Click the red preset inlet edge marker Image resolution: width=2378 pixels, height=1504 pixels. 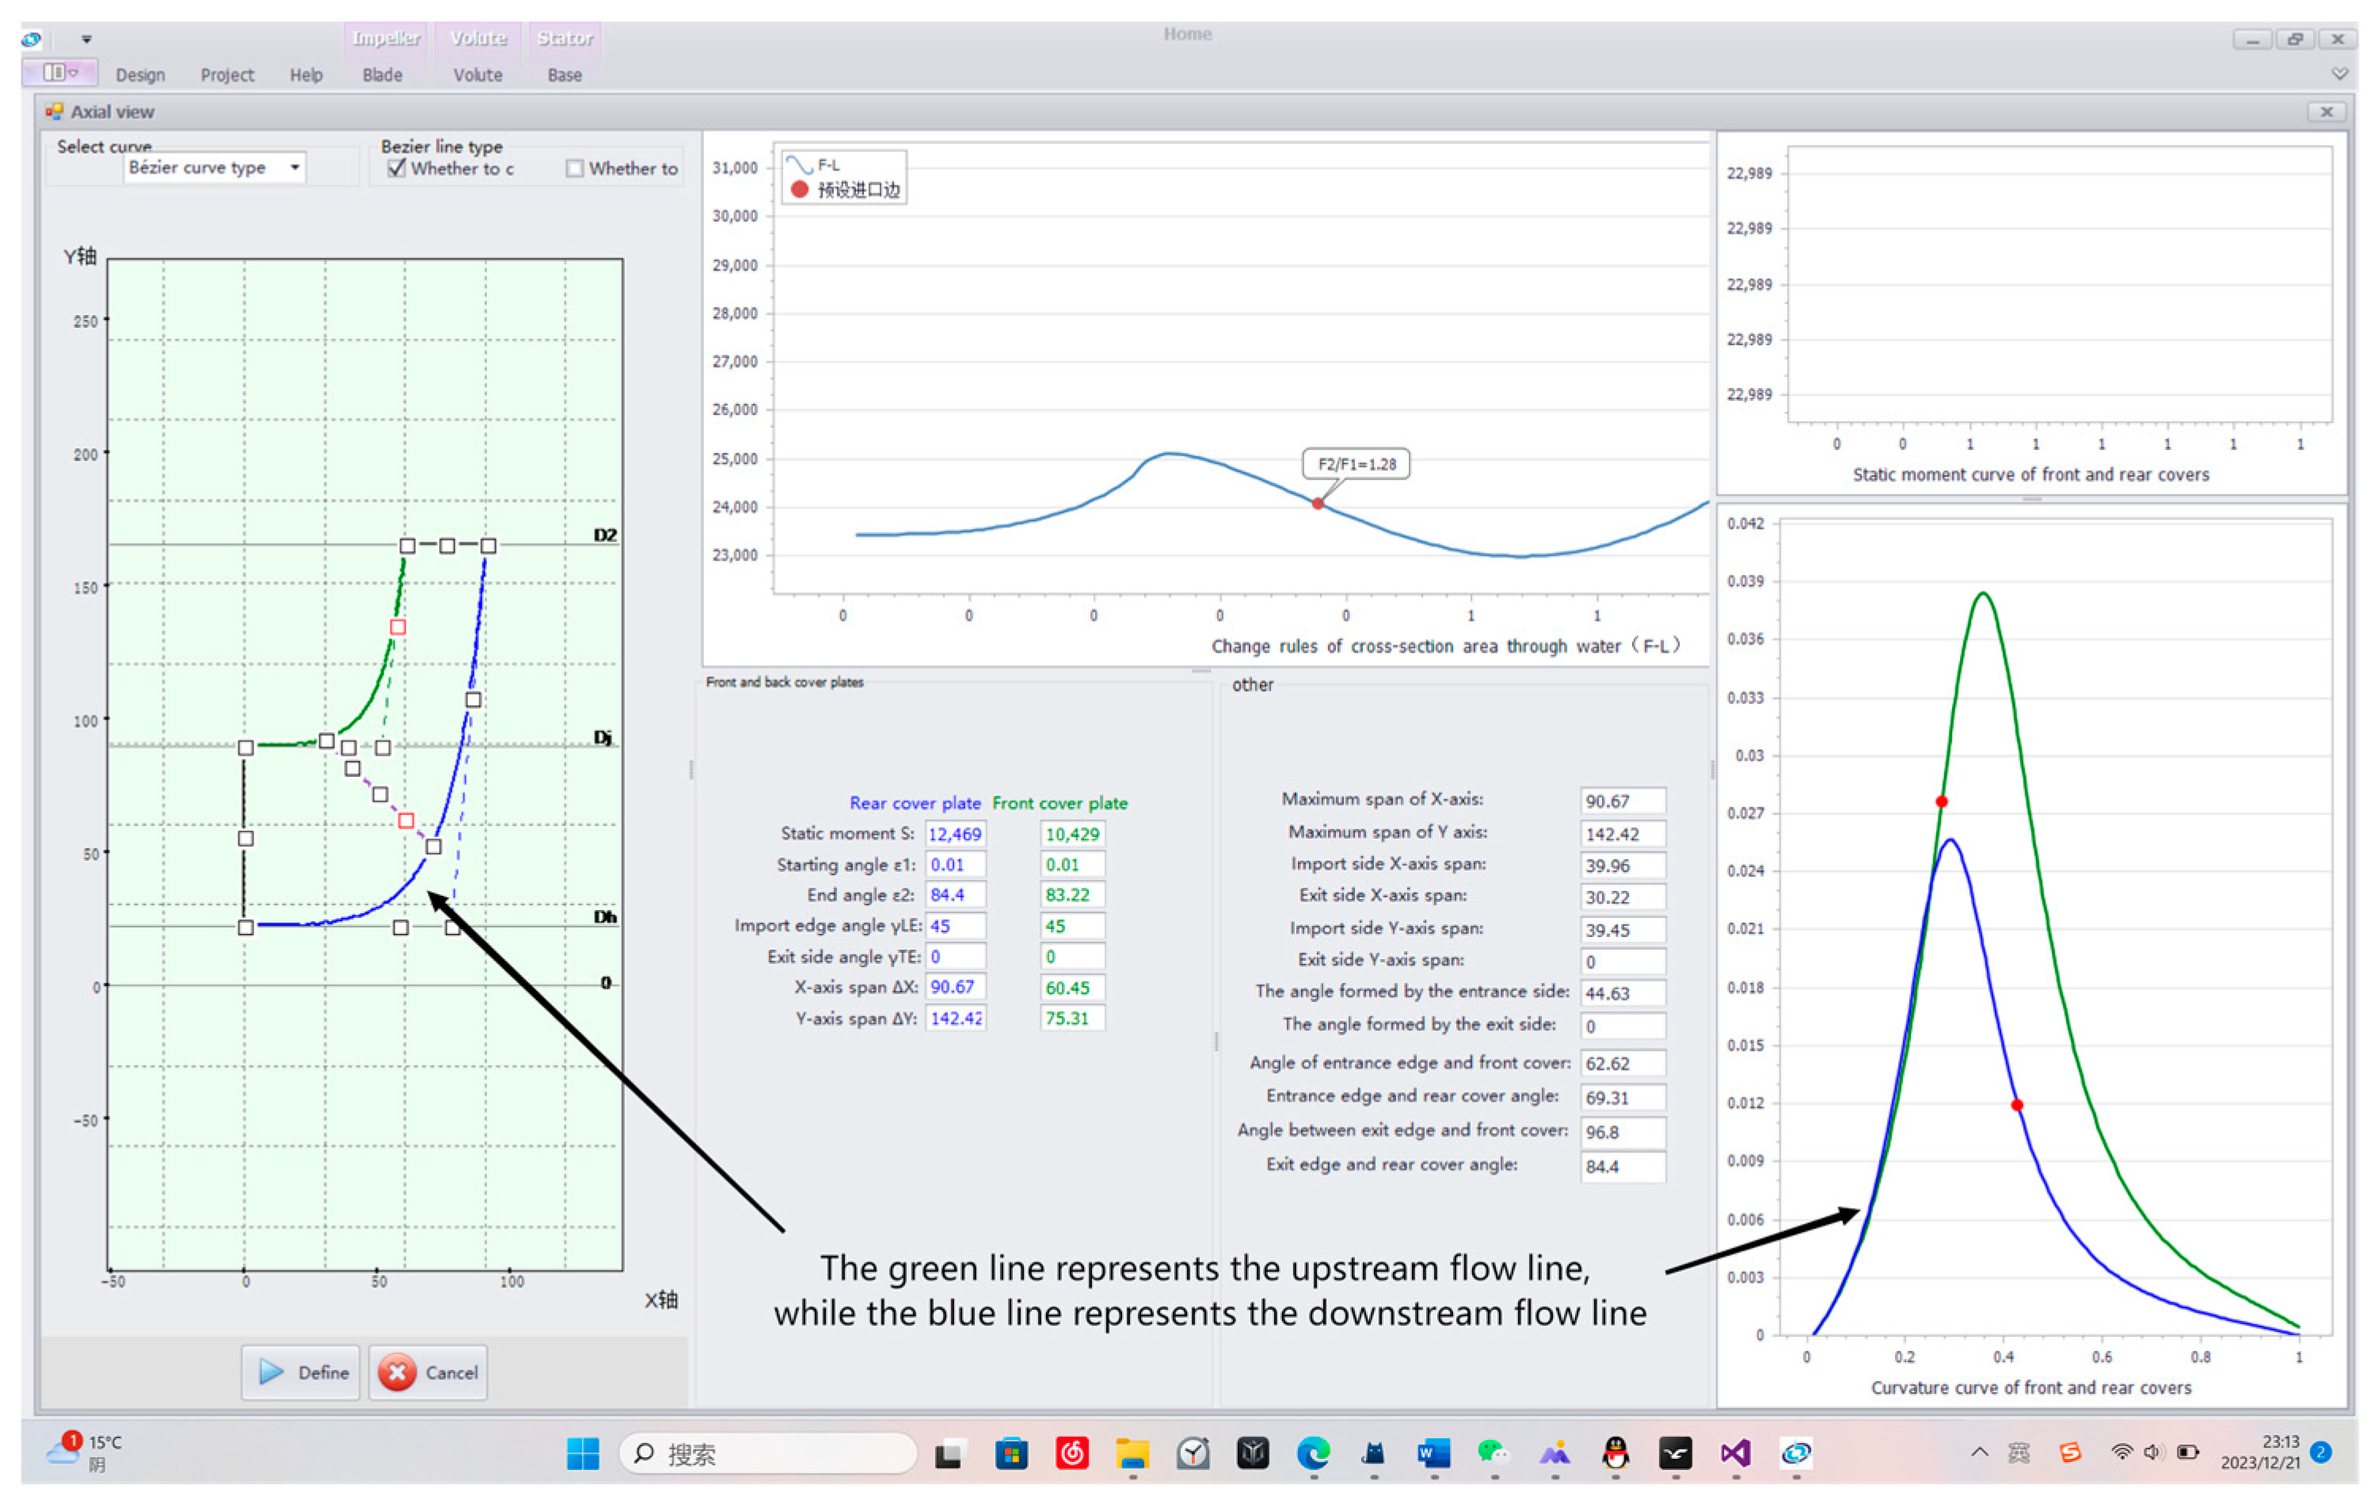[1318, 504]
